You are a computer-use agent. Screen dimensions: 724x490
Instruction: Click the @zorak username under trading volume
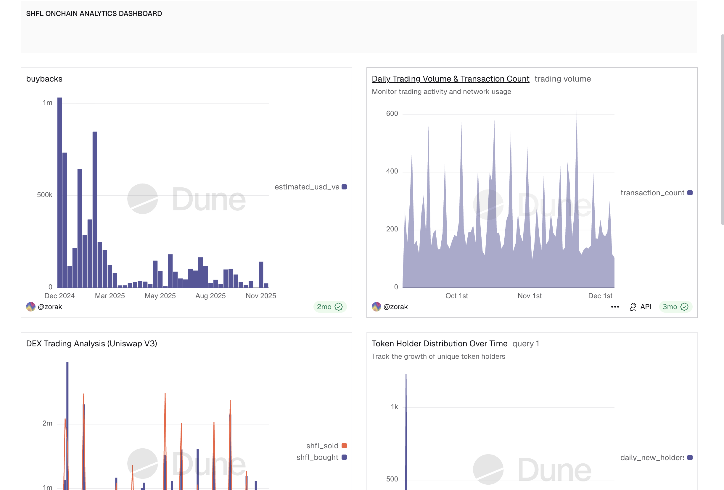tap(396, 307)
